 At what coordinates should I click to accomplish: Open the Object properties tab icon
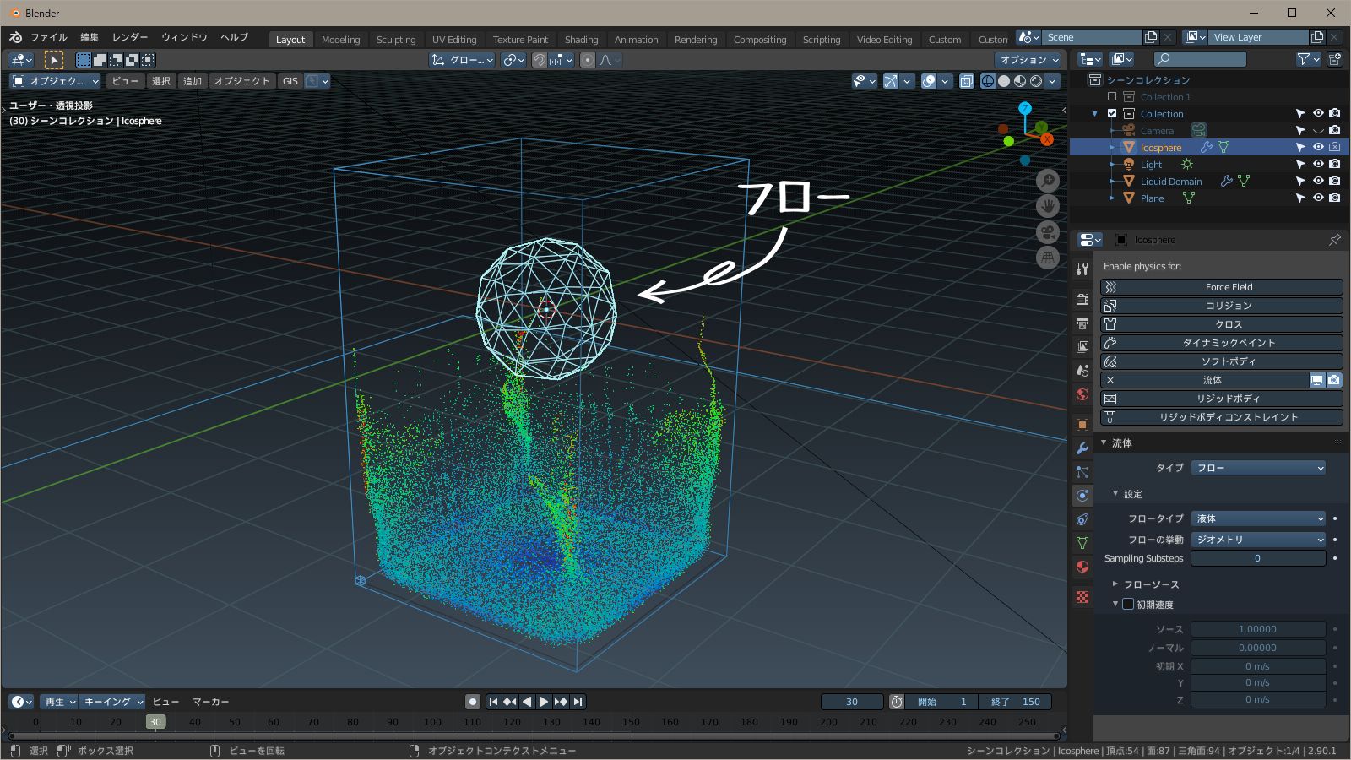pos(1082,425)
